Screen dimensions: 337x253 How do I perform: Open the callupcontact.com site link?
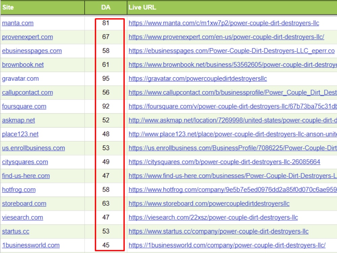click(x=28, y=92)
